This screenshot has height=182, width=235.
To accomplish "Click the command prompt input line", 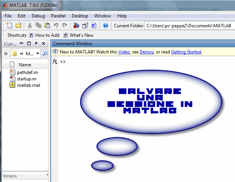I will point(147,61).
